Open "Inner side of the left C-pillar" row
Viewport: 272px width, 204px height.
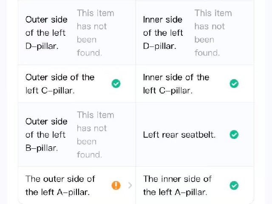[x=195, y=84]
